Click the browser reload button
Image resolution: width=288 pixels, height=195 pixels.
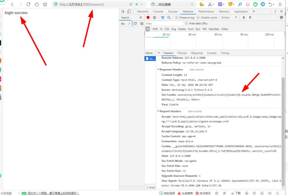coord(28,4)
